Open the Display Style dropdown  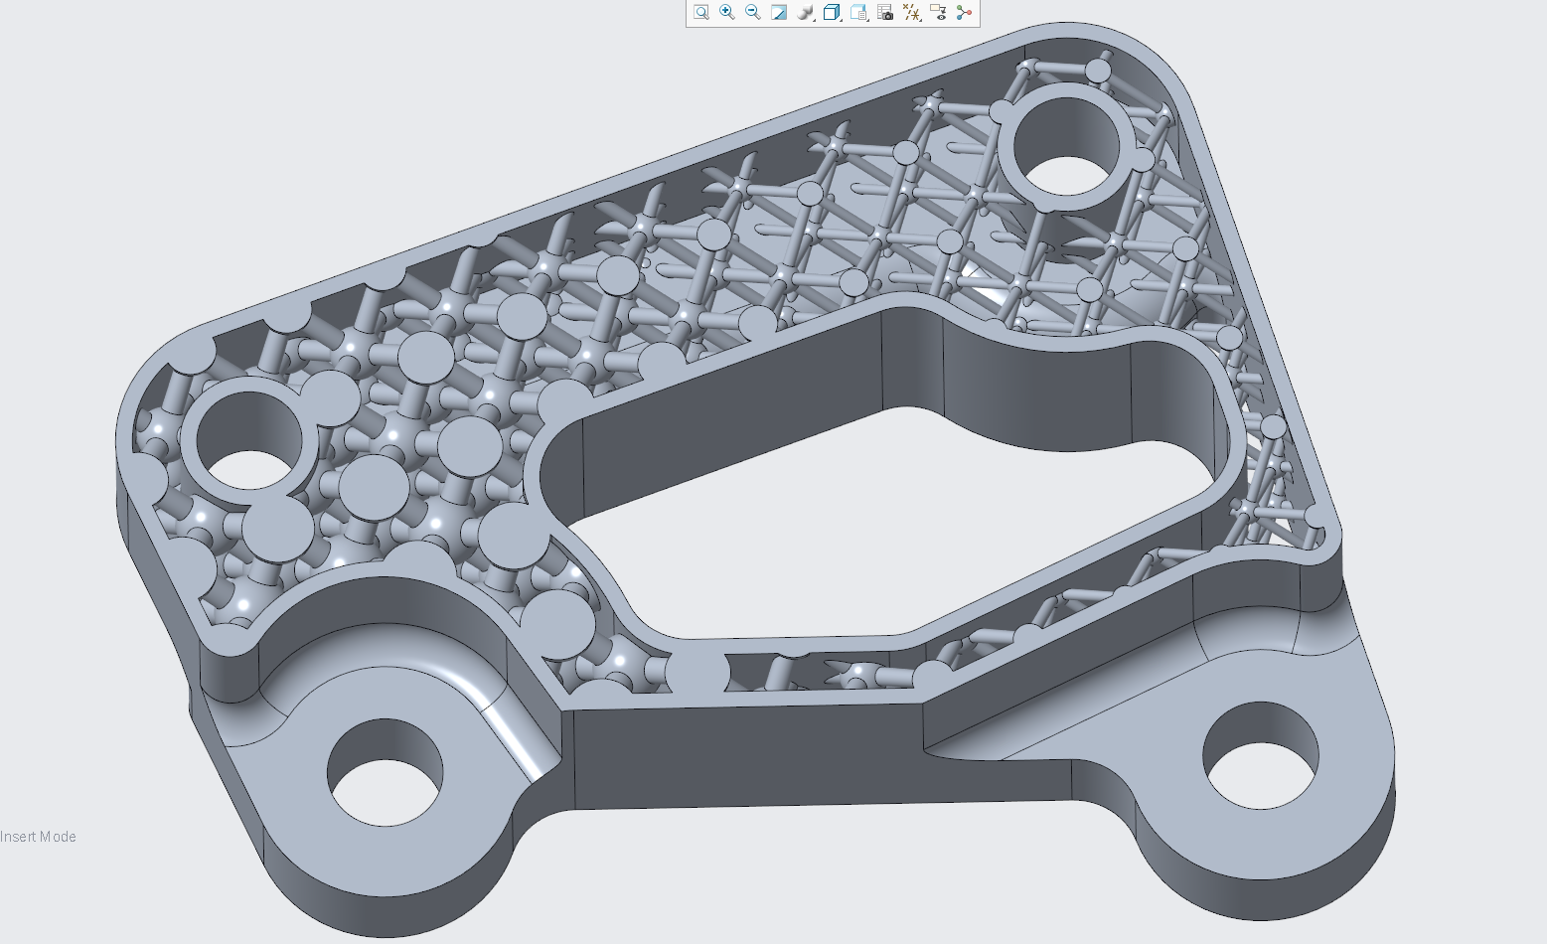point(806,13)
